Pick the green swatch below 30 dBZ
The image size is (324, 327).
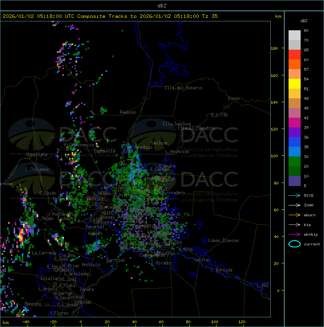coord(294,162)
